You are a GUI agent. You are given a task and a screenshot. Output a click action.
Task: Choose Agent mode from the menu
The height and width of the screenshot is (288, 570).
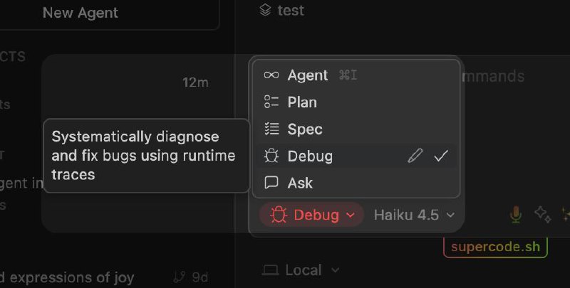308,75
